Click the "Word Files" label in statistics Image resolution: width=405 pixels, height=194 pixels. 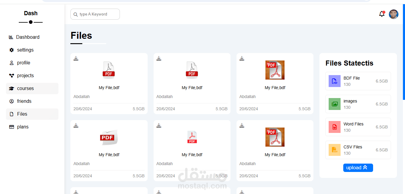353,124
